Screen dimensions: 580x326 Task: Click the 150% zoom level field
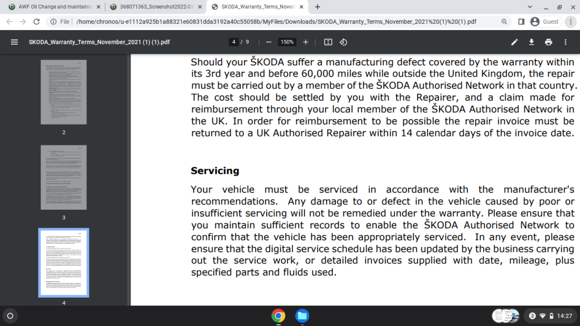(287, 42)
